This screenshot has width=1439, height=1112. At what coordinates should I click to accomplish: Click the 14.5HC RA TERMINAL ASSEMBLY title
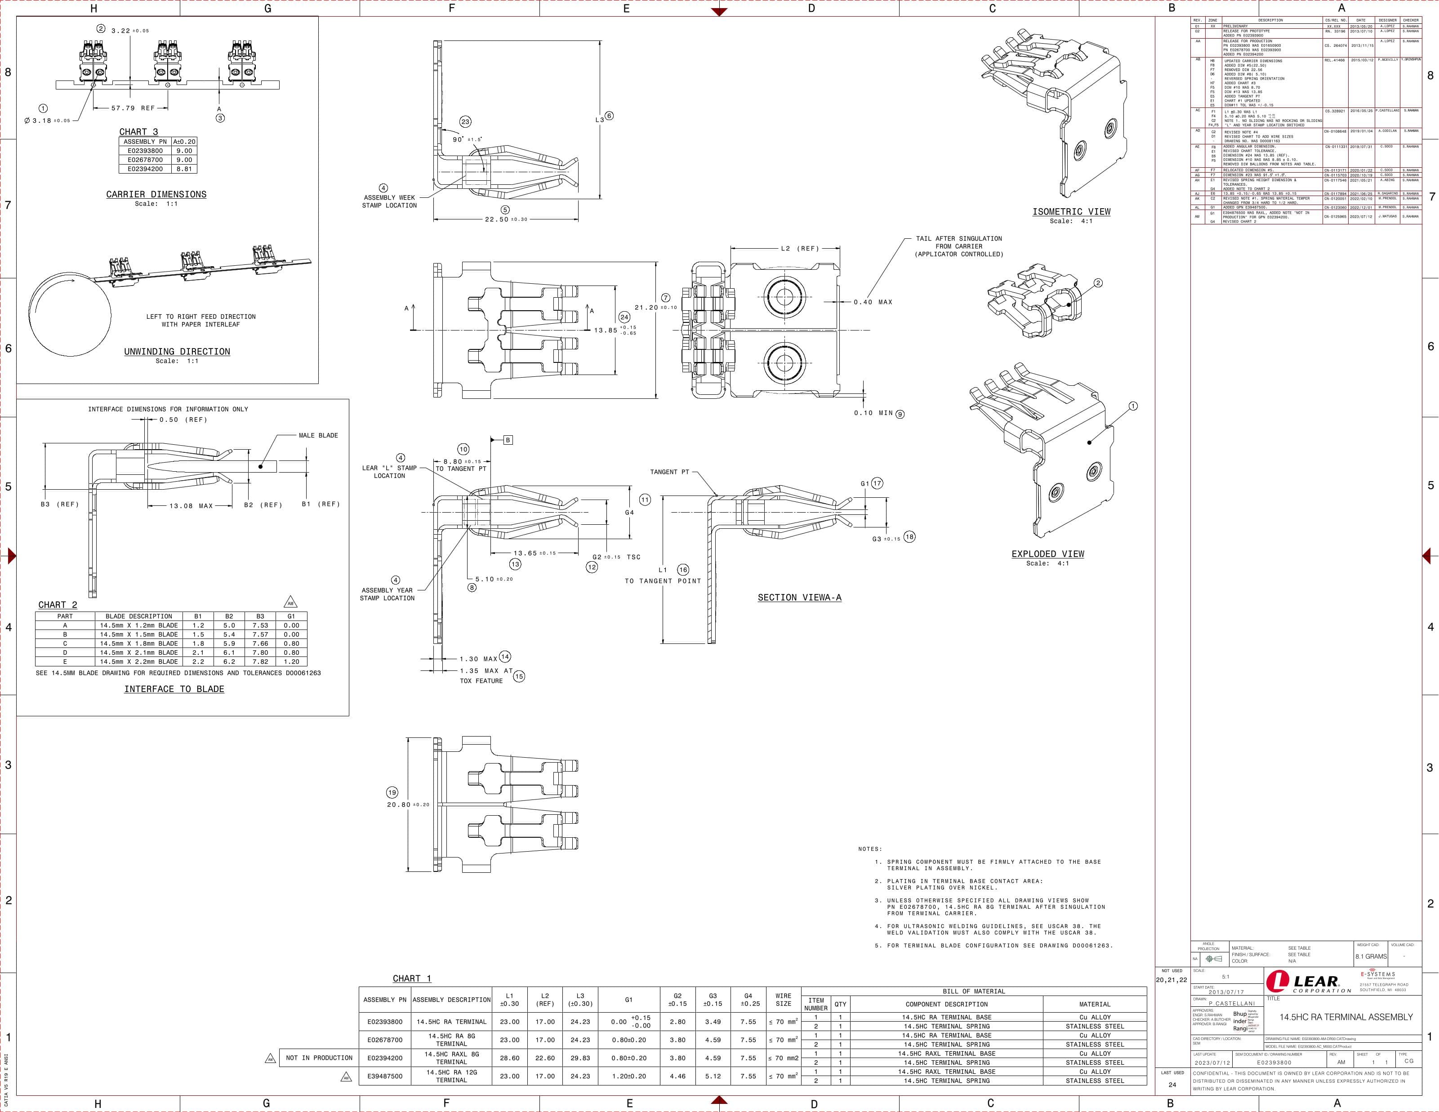(x=1345, y=1017)
